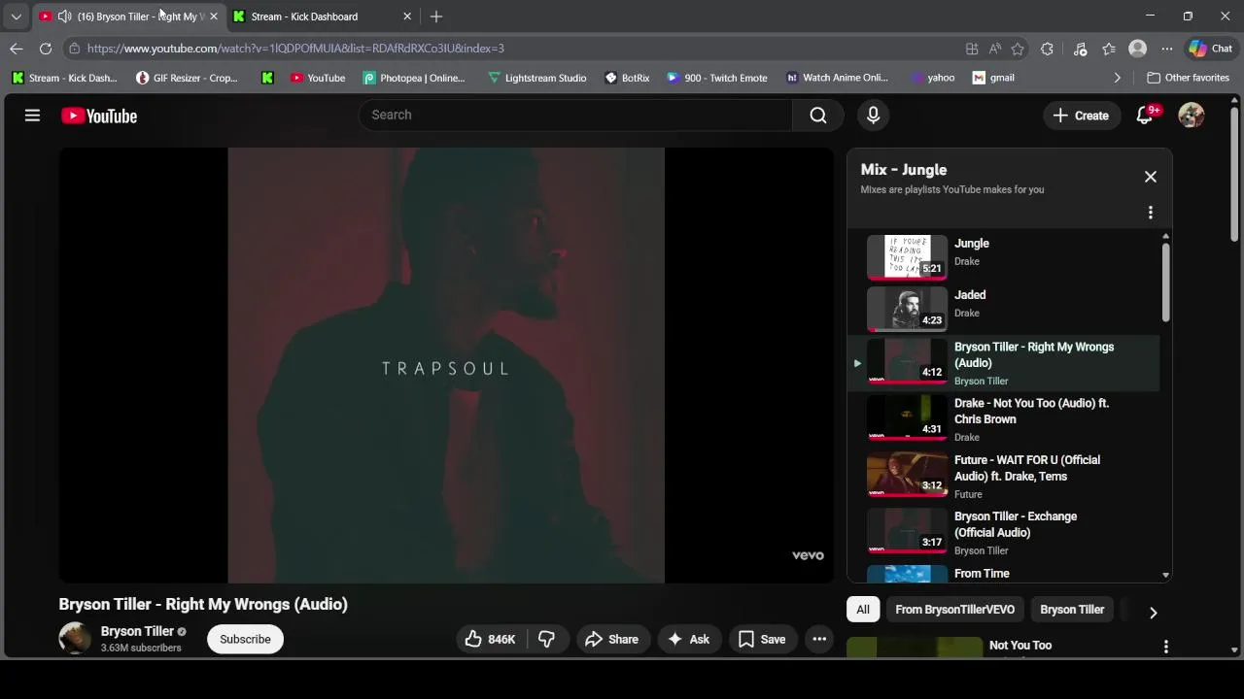Open the browser profile icon
The height and width of the screenshot is (699, 1244).
(x=1137, y=49)
